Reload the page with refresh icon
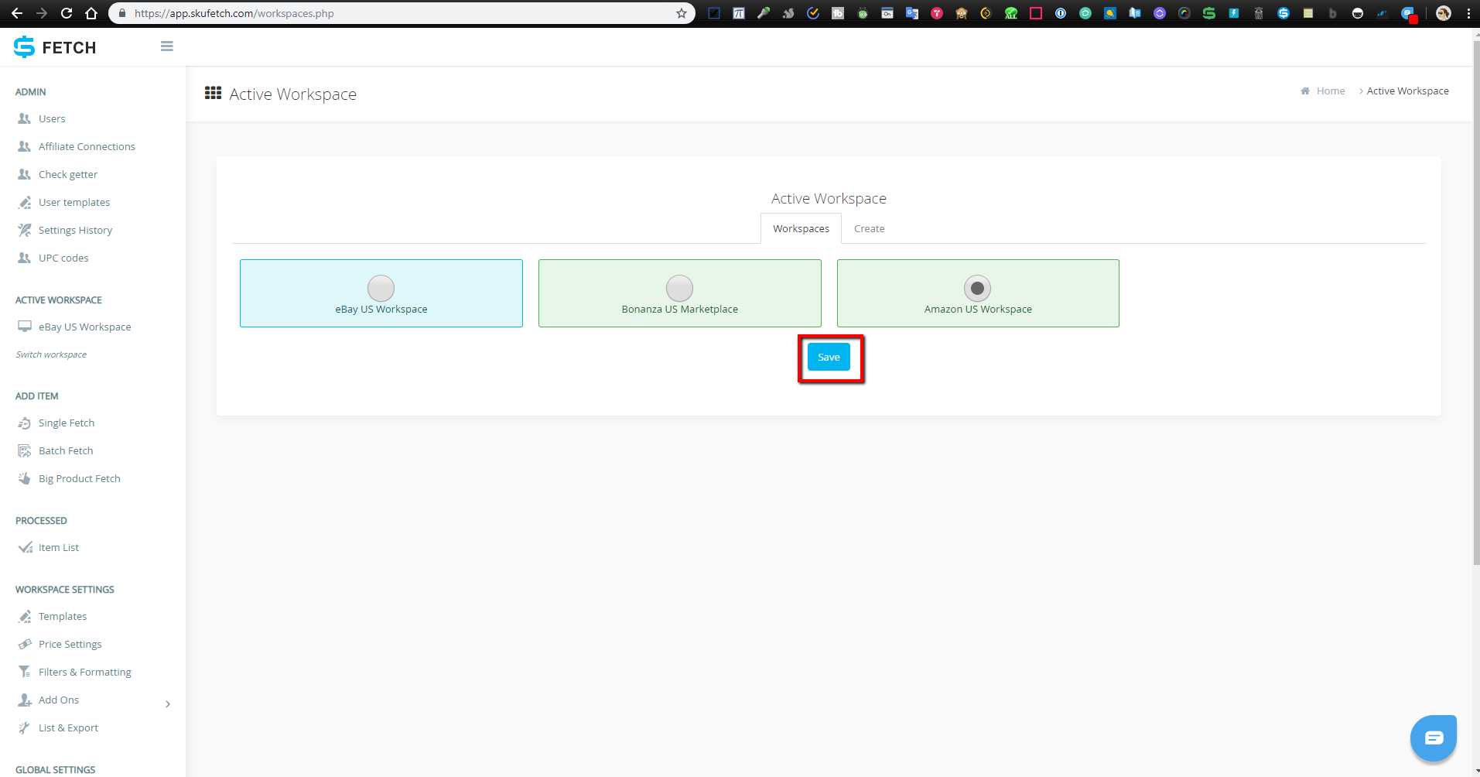Image resolution: width=1480 pixels, height=777 pixels. pos(67,13)
